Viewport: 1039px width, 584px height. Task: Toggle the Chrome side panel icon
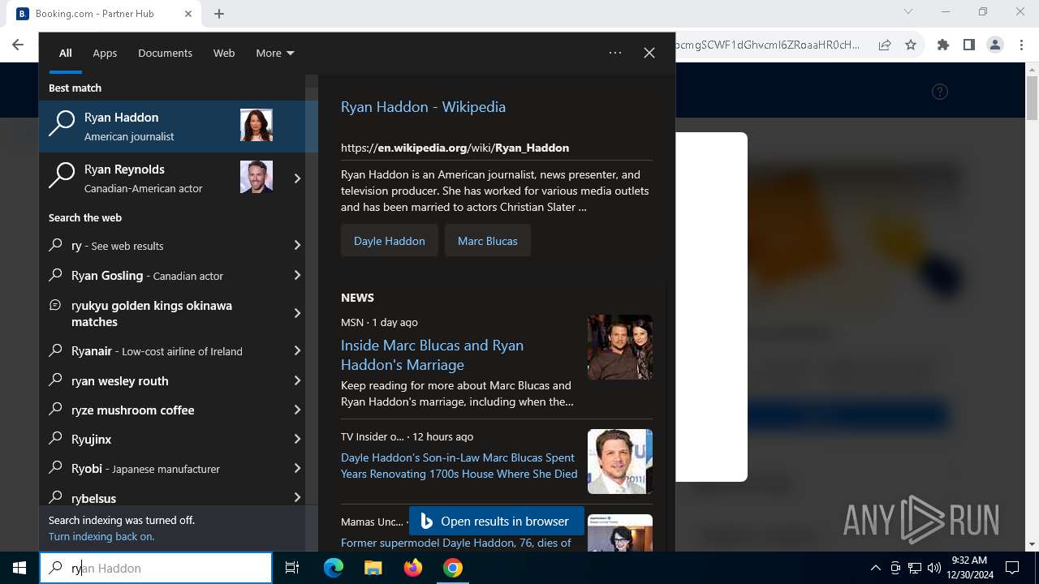968,45
